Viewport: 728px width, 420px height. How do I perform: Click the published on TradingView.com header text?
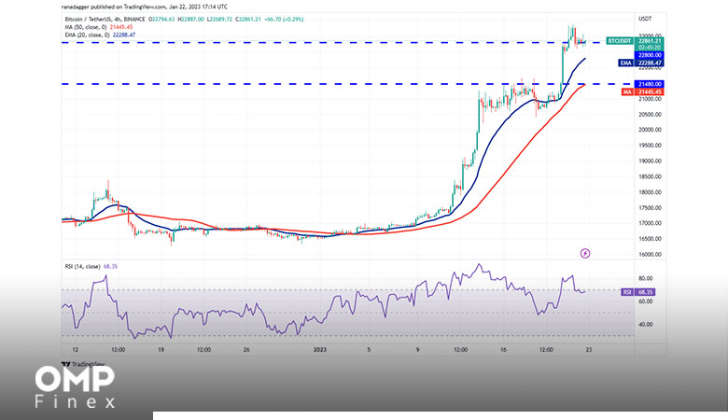145,7
